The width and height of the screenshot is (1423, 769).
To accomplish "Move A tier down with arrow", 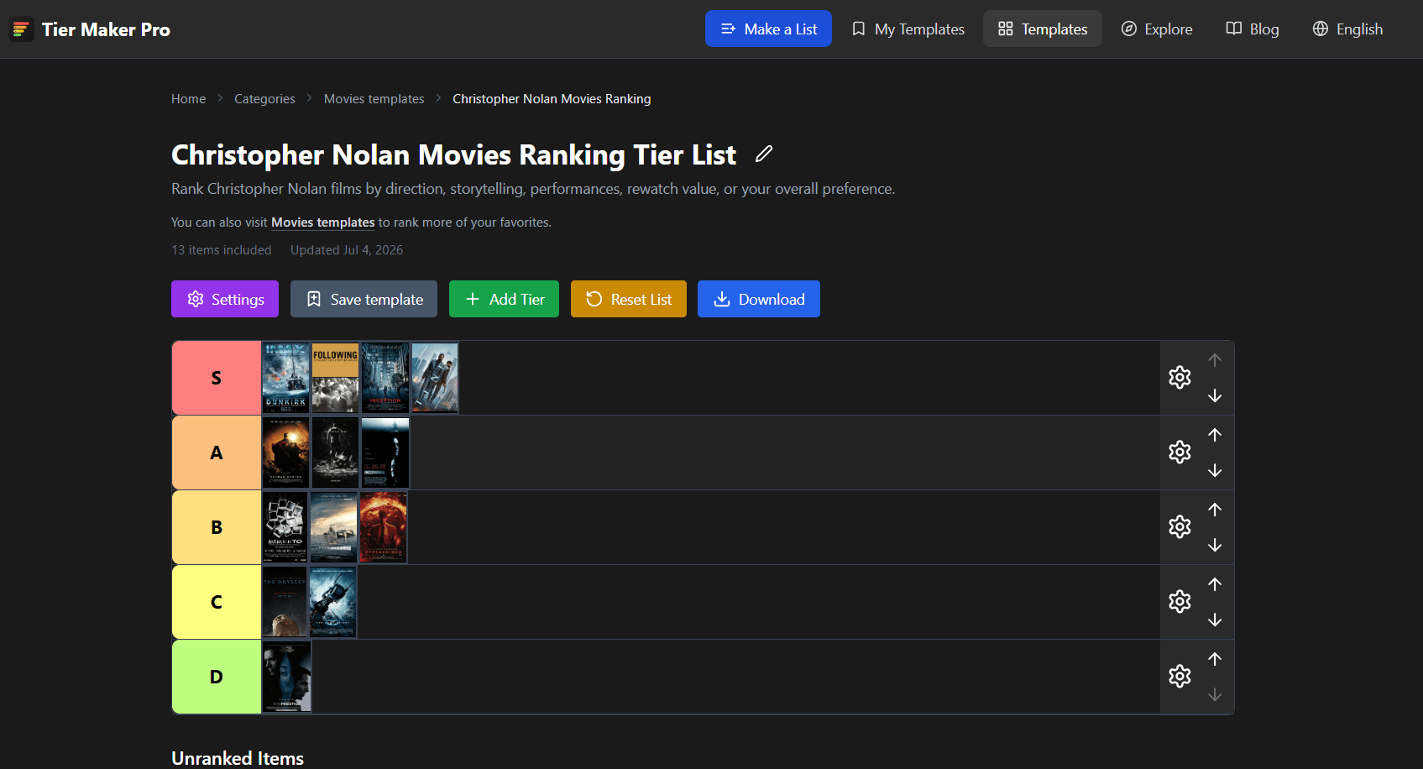I will (x=1215, y=470).
